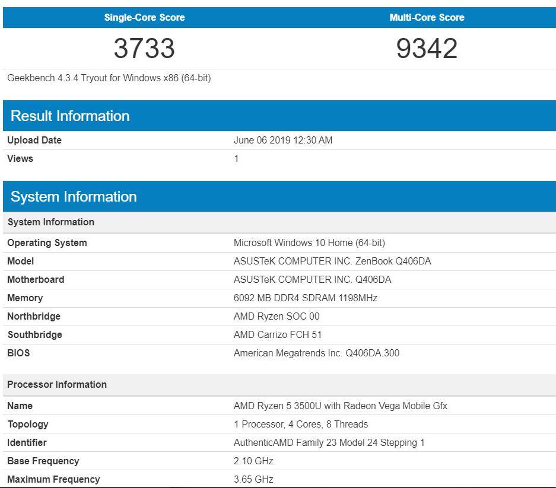Click the BIOS value American Megatrends
Screen dimensions: 556x488
pyautogui.click(x=316, y=353)
